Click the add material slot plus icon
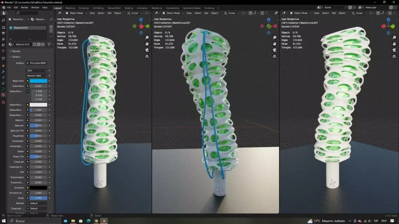This screenshot has height=224, width=399. (51, 27)
